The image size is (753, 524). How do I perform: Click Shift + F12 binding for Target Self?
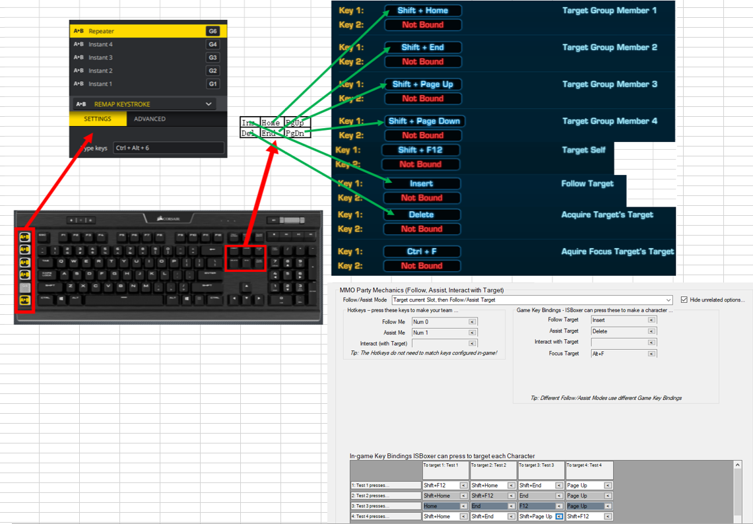pos(420,150)
